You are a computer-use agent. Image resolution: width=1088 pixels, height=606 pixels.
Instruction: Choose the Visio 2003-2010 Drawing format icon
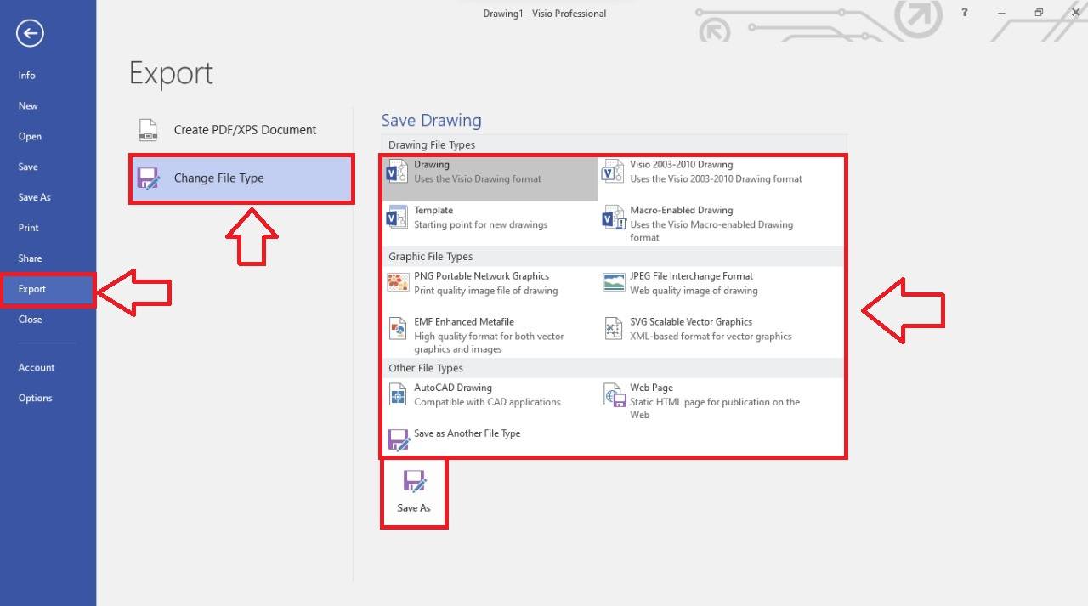click(613, 171)
